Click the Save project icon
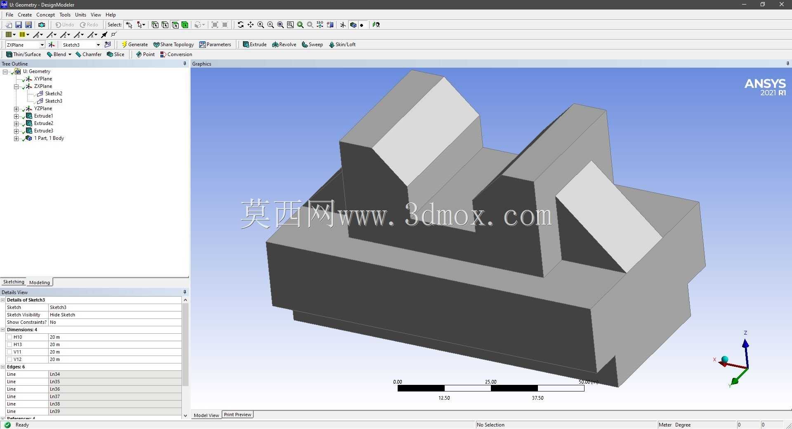The width and height of the screenshot is (792, 429). pos(19,25)
